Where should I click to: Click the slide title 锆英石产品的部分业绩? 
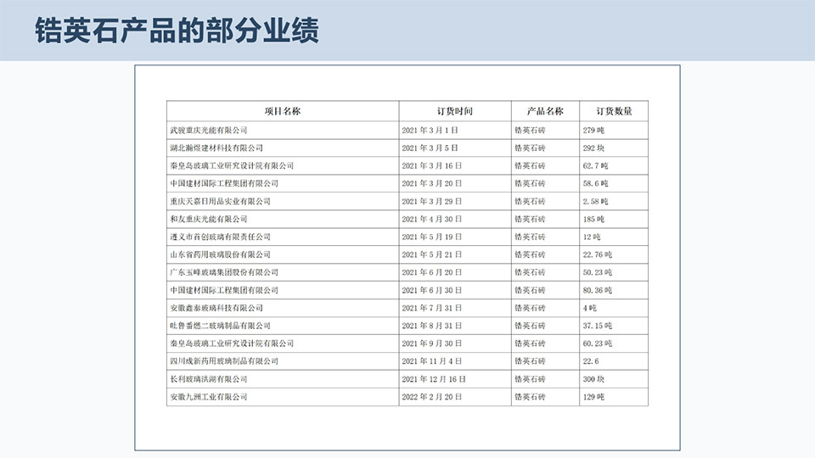(x=177, y=31)
